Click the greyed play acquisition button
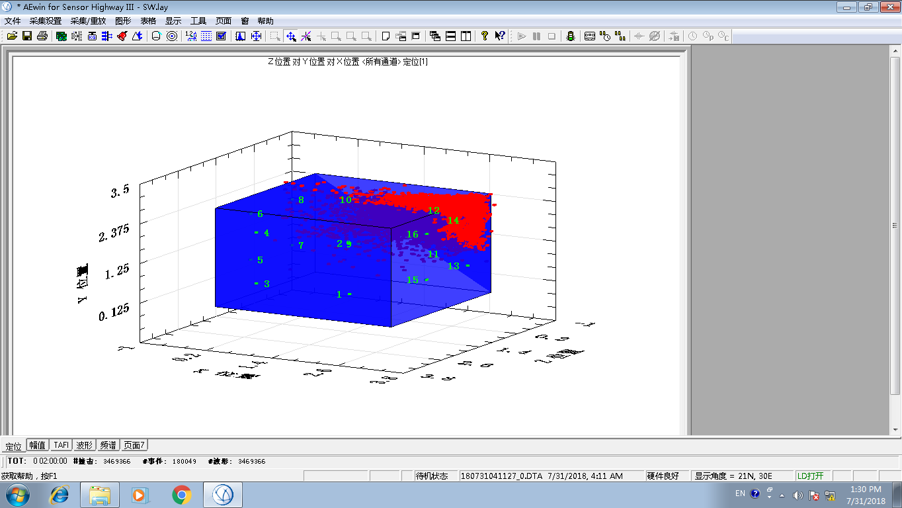This screenshot has height=508, width=902. pyautogui.click(x=522, y=36)
